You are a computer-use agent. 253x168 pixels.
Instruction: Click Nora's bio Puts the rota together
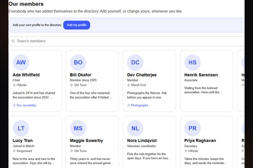tap(149, 156)
